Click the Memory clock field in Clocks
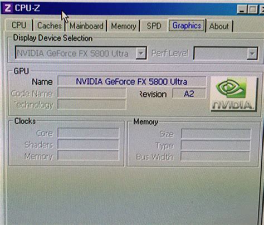This screenshot has height=225, width=264. click(88, 155)
